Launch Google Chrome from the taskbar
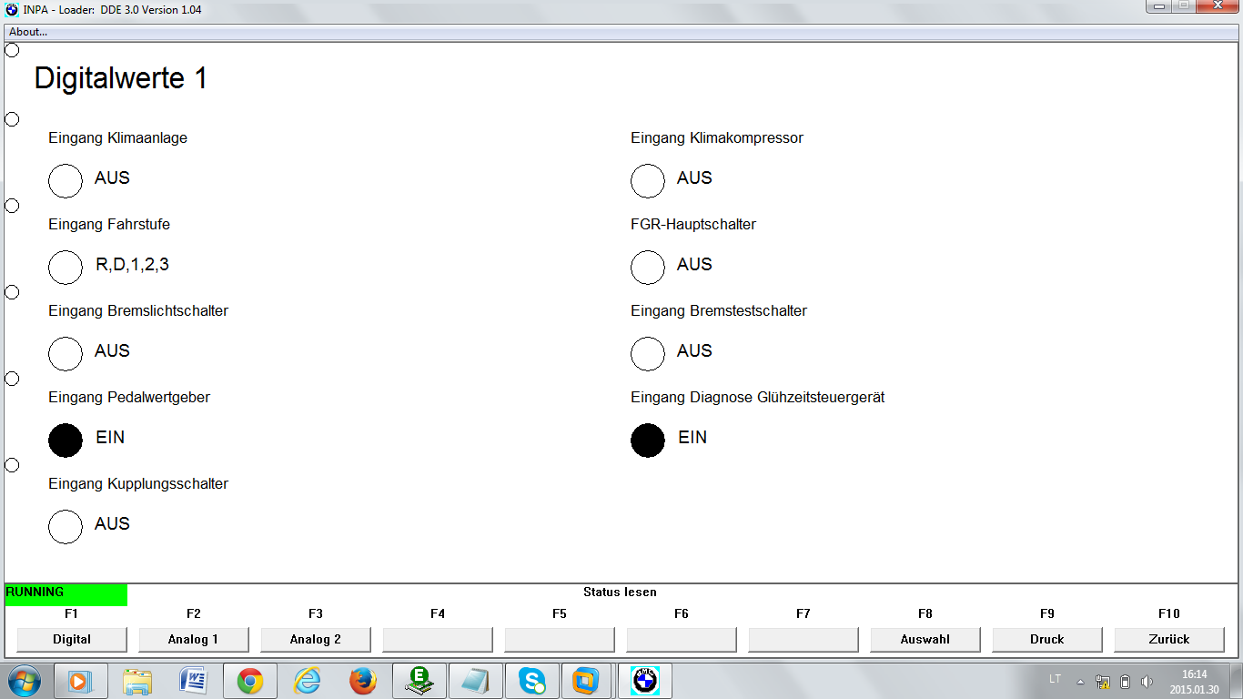 coord(250,681)
